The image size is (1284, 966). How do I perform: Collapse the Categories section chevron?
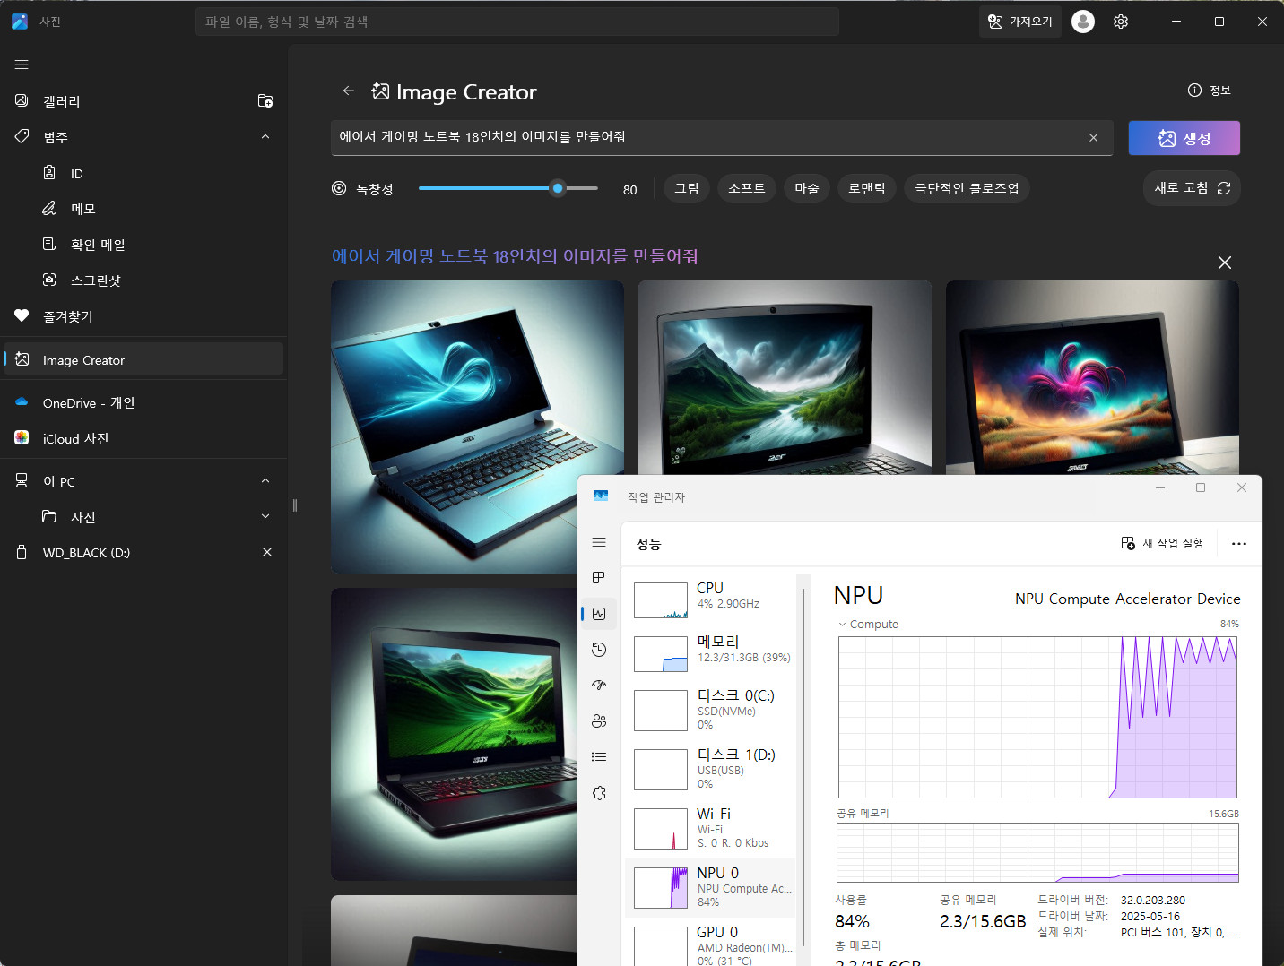265,137
